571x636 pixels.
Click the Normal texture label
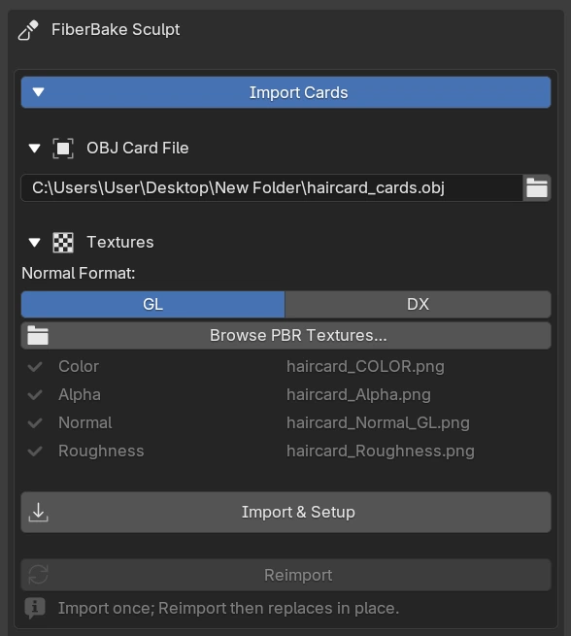(x=85, y=423)
